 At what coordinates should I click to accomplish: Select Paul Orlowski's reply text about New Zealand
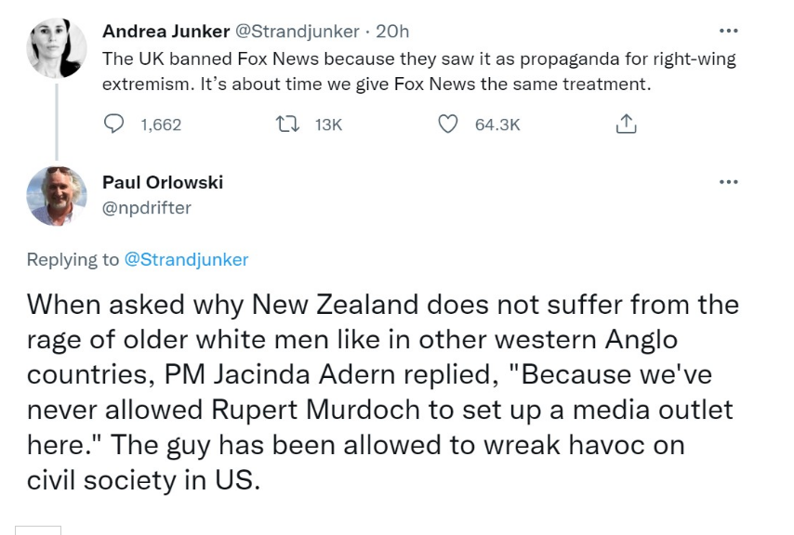click(381, 390)
